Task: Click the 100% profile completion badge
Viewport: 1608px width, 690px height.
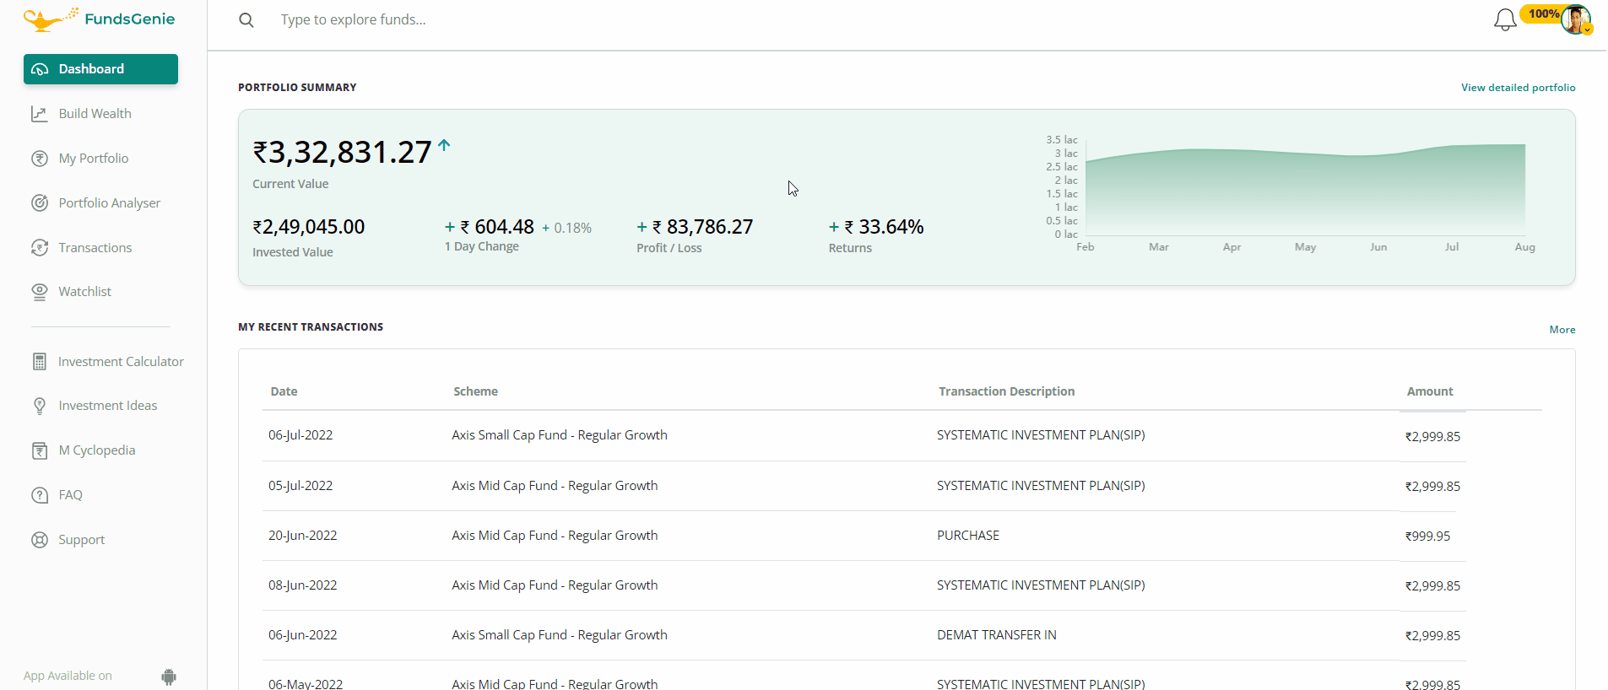Action: coord(1543,13)
